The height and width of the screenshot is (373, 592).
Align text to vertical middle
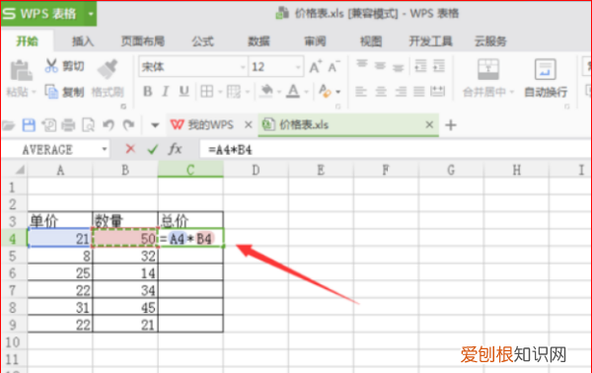pyautogui.click(x=380, y=66)
